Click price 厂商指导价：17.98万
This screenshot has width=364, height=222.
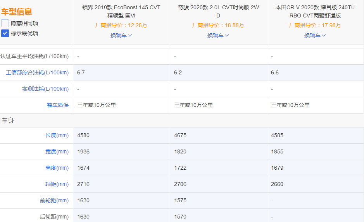point(315,25)
